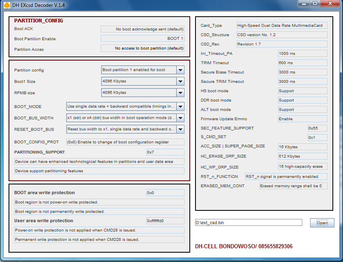Click the Card_Type label
Screen dimensions: 343x262
point(211,26)
